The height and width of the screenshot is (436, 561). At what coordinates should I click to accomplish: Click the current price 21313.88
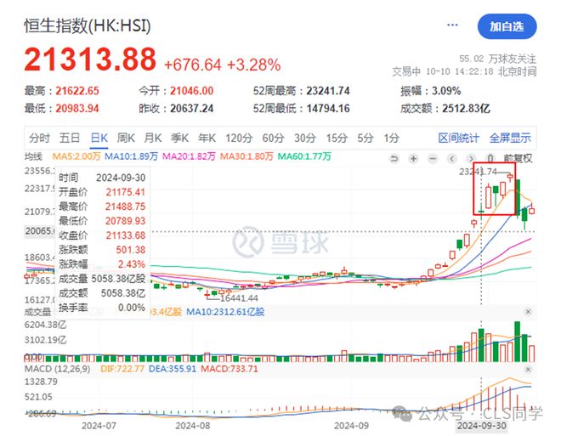[x=90, y=59]
